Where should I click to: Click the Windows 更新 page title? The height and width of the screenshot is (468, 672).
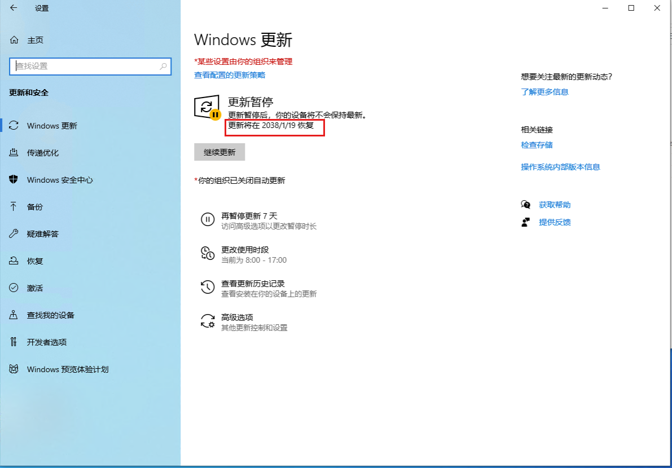click(x=243, y=40)
